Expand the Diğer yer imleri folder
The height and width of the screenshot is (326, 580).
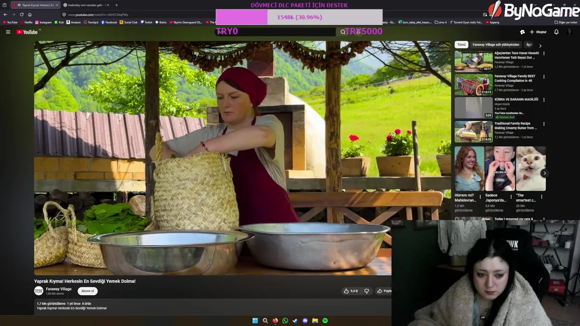[x=565, y=22]
